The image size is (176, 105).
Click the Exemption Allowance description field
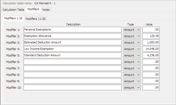[73, 36]
